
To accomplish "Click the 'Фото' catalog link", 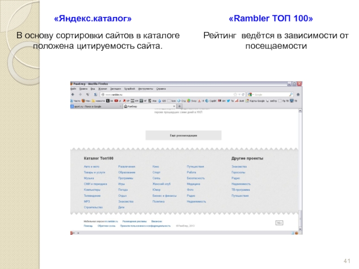I will pos(190,190).
